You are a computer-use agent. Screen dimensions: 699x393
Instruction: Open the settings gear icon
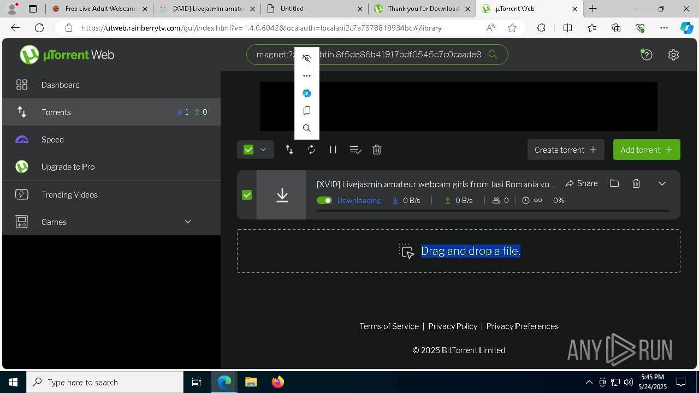(x=673, y=55)
